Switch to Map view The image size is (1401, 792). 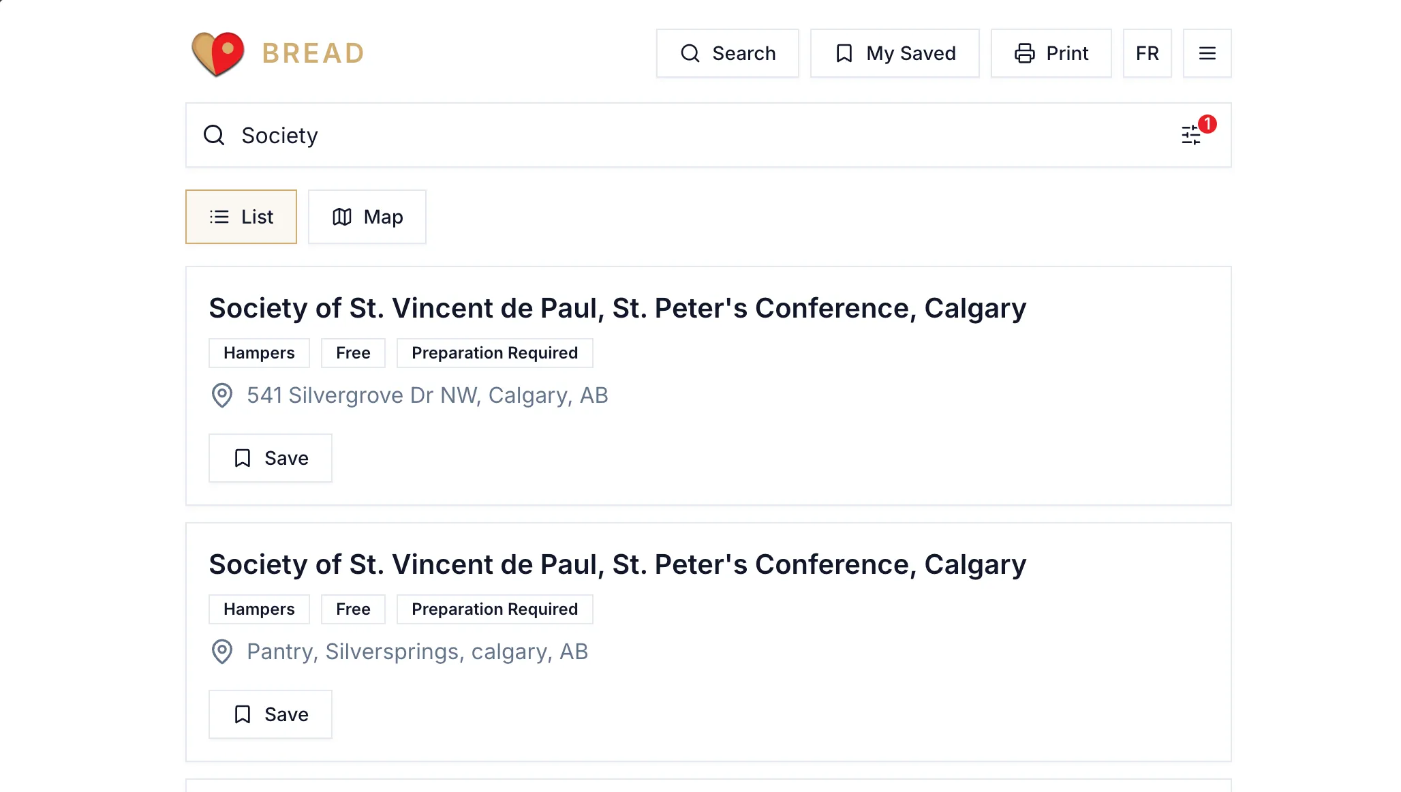coord(367,217)
